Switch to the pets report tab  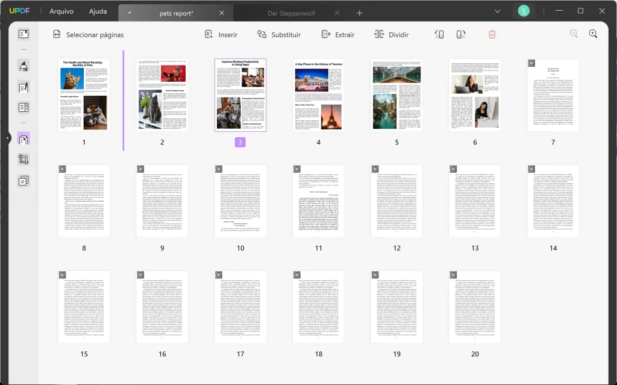[177, 13]
